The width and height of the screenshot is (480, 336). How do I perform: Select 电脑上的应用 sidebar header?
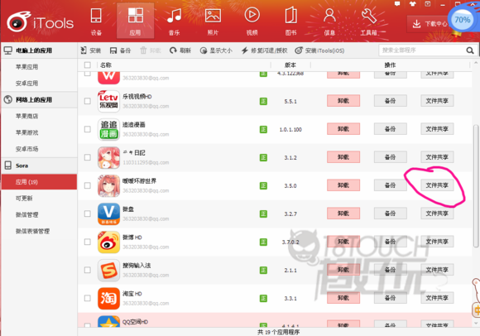[x=39, y=50]
